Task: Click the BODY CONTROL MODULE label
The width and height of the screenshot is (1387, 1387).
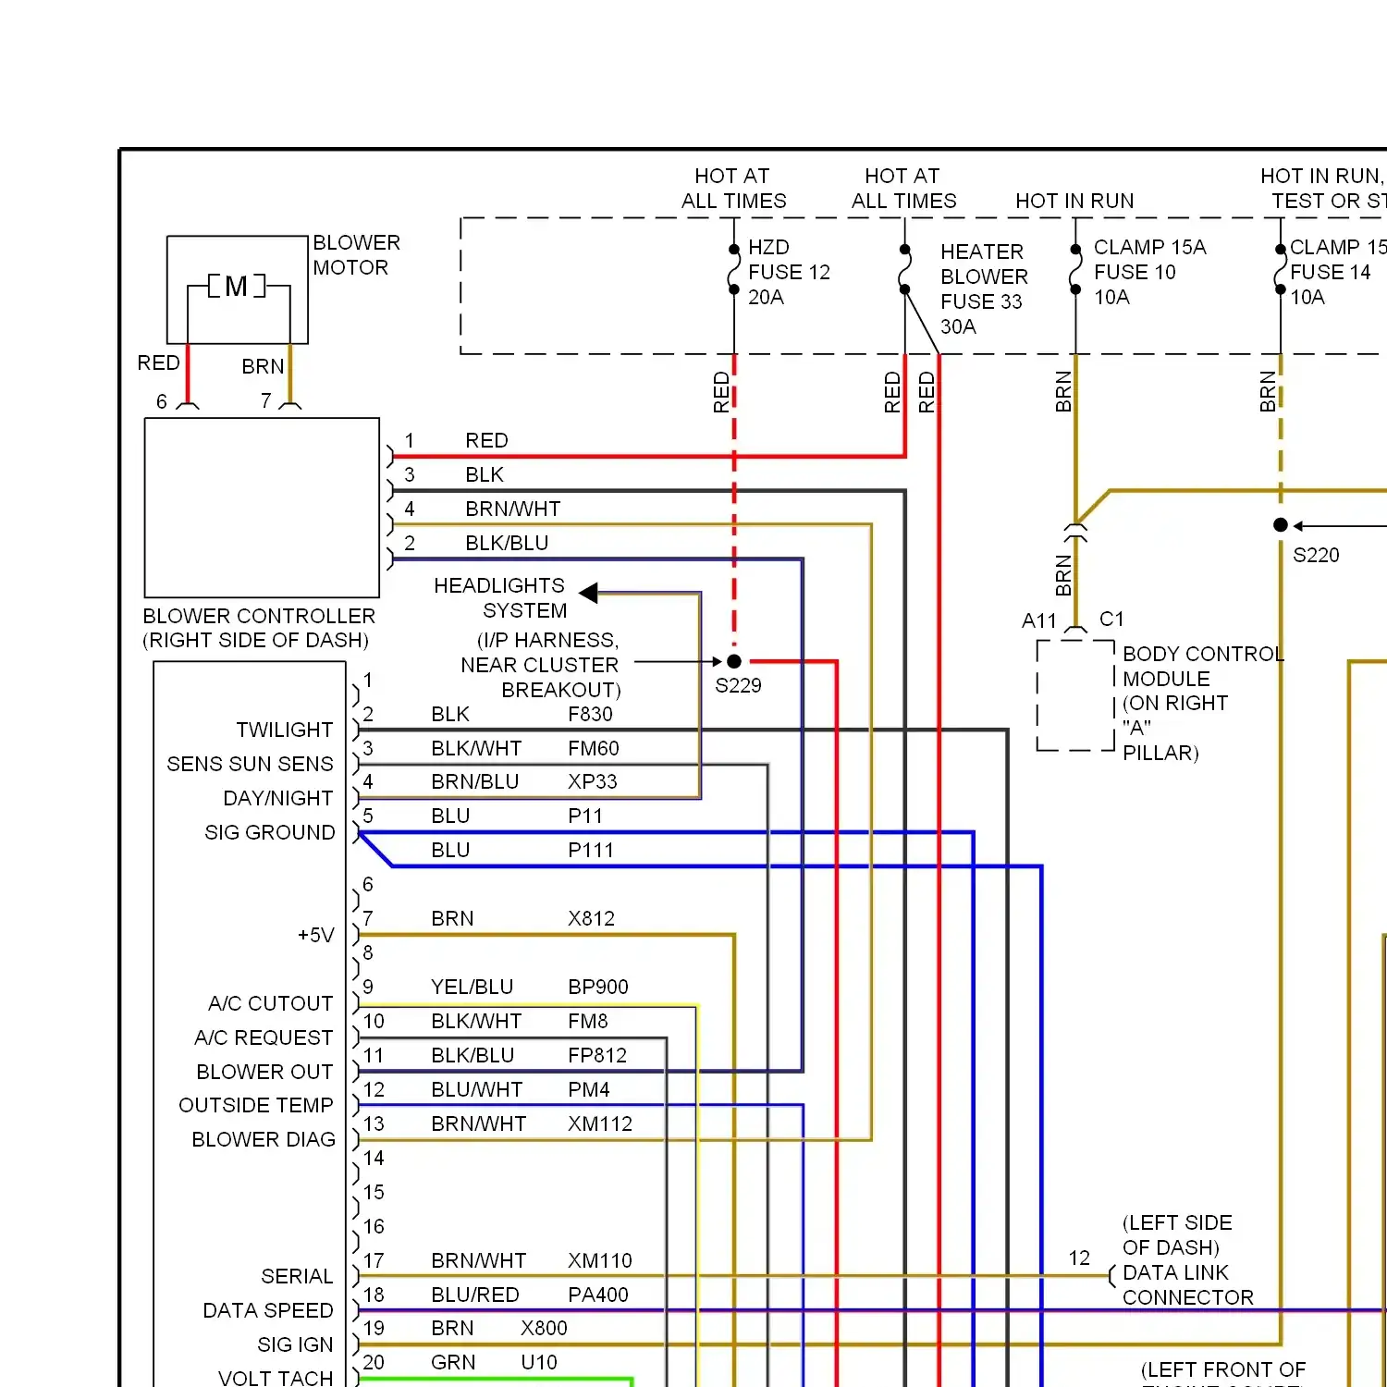Action: pyautogui.click(x=1203, y=703)
